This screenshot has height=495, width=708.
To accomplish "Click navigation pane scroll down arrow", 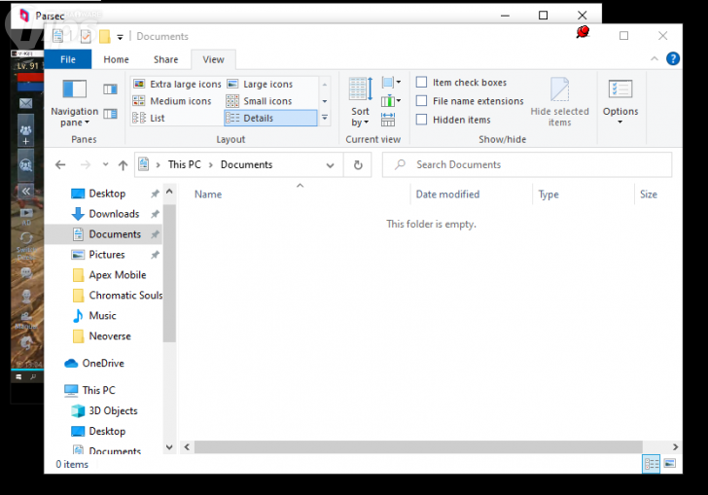I will click(169, 447).
